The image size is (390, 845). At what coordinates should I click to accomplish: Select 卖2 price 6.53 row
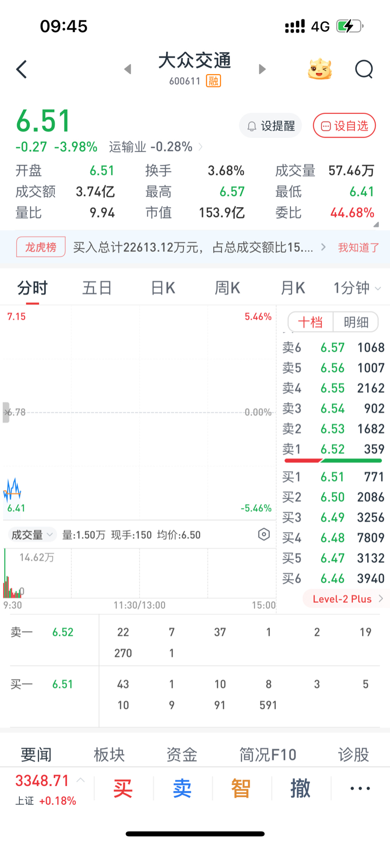pyautogui.click(x=333, y=429)
